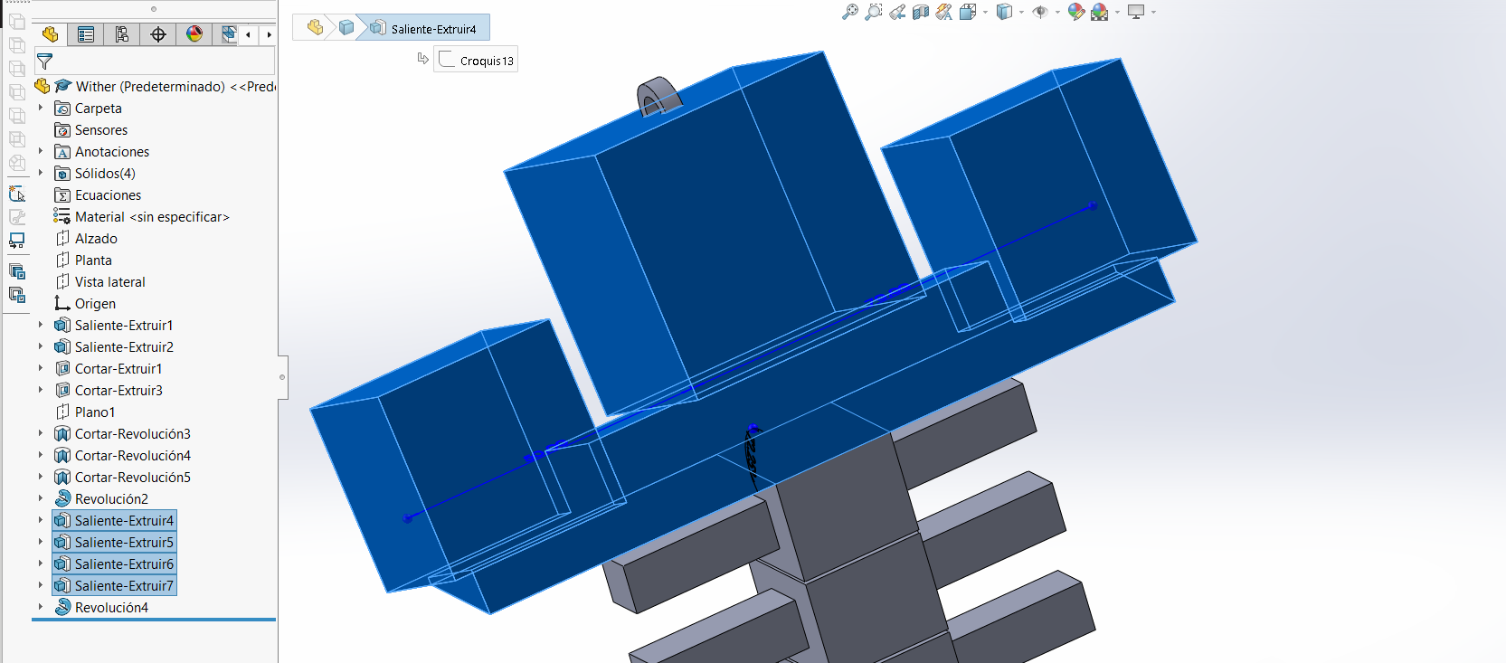Expand the Sólidos(4) folder
This screenshot has height=663, width=1506.
41,173
